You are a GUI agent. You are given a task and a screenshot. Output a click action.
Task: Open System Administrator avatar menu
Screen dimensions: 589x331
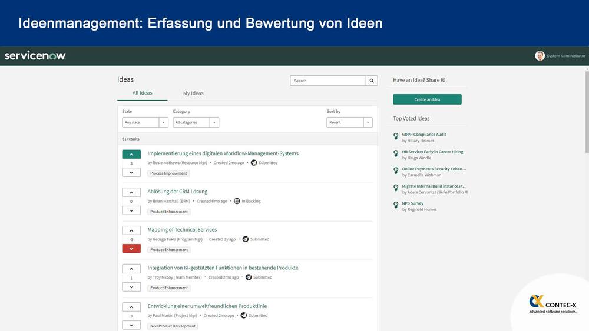point(540,56)
